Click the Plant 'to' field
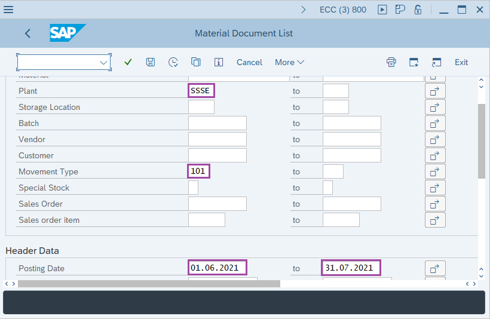 (x=336, y=91)
